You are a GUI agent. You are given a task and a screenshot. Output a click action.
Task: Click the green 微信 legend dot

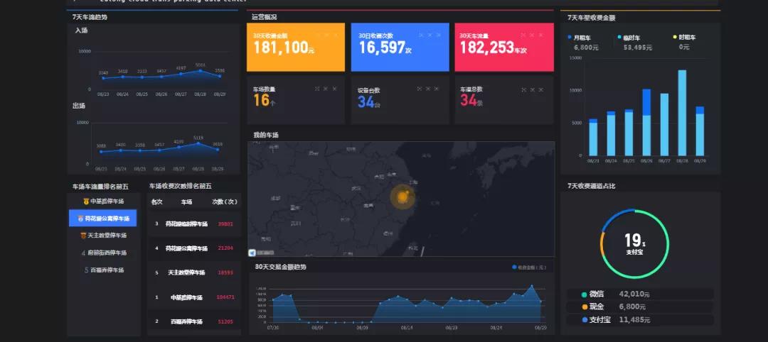pyautogui.click(x=585, y=294)
